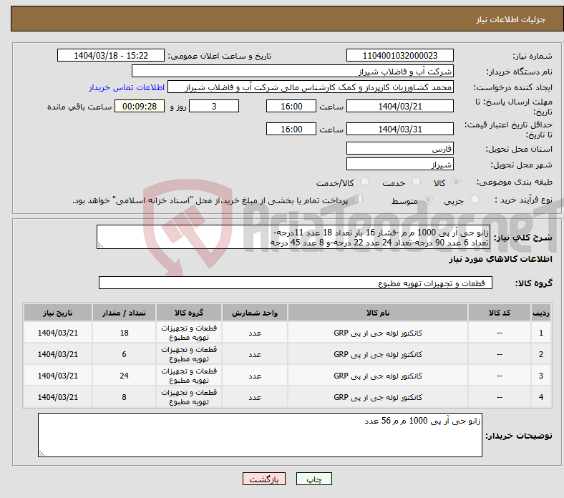Click the توضیحات خریدار textarea
The width and height of the screenshot is (564, 498).
tap(260, 435)
